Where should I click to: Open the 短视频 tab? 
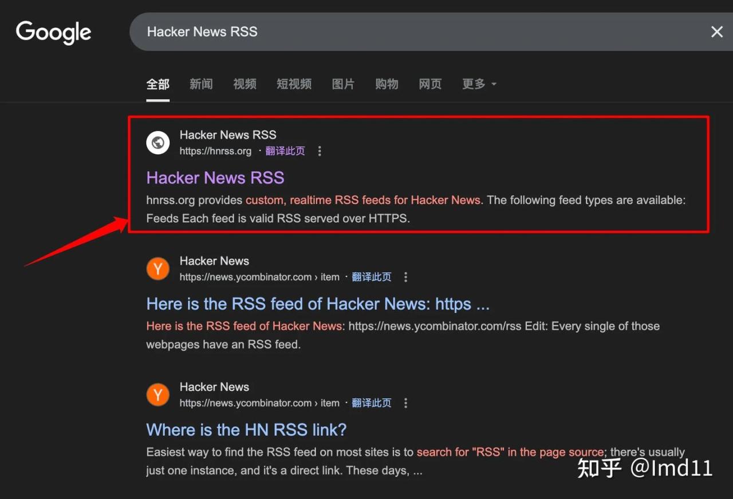[x=294, y=84]
